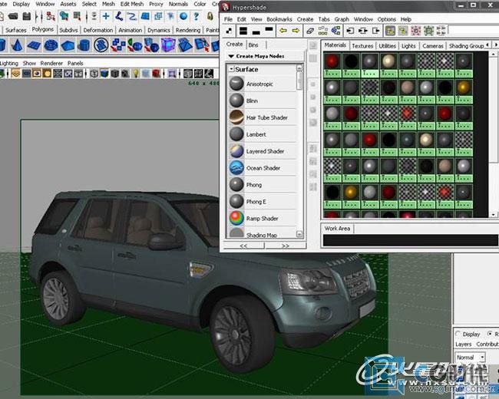Select gold material swatch in second row
Screen dimensions: 499x399
464,87
